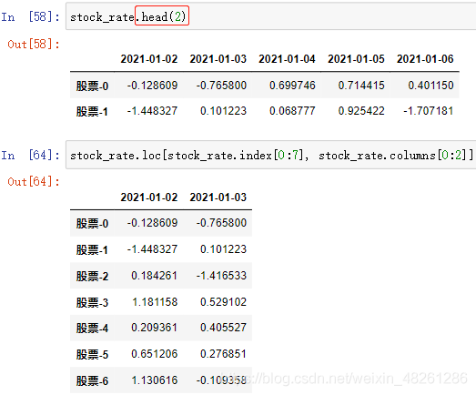Click value 1.130616

pyautogui.click(x=155, y=380)
